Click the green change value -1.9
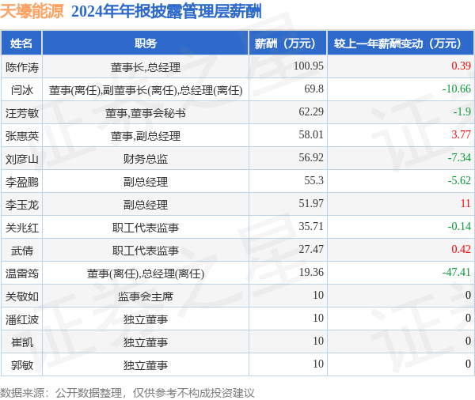 462,112
